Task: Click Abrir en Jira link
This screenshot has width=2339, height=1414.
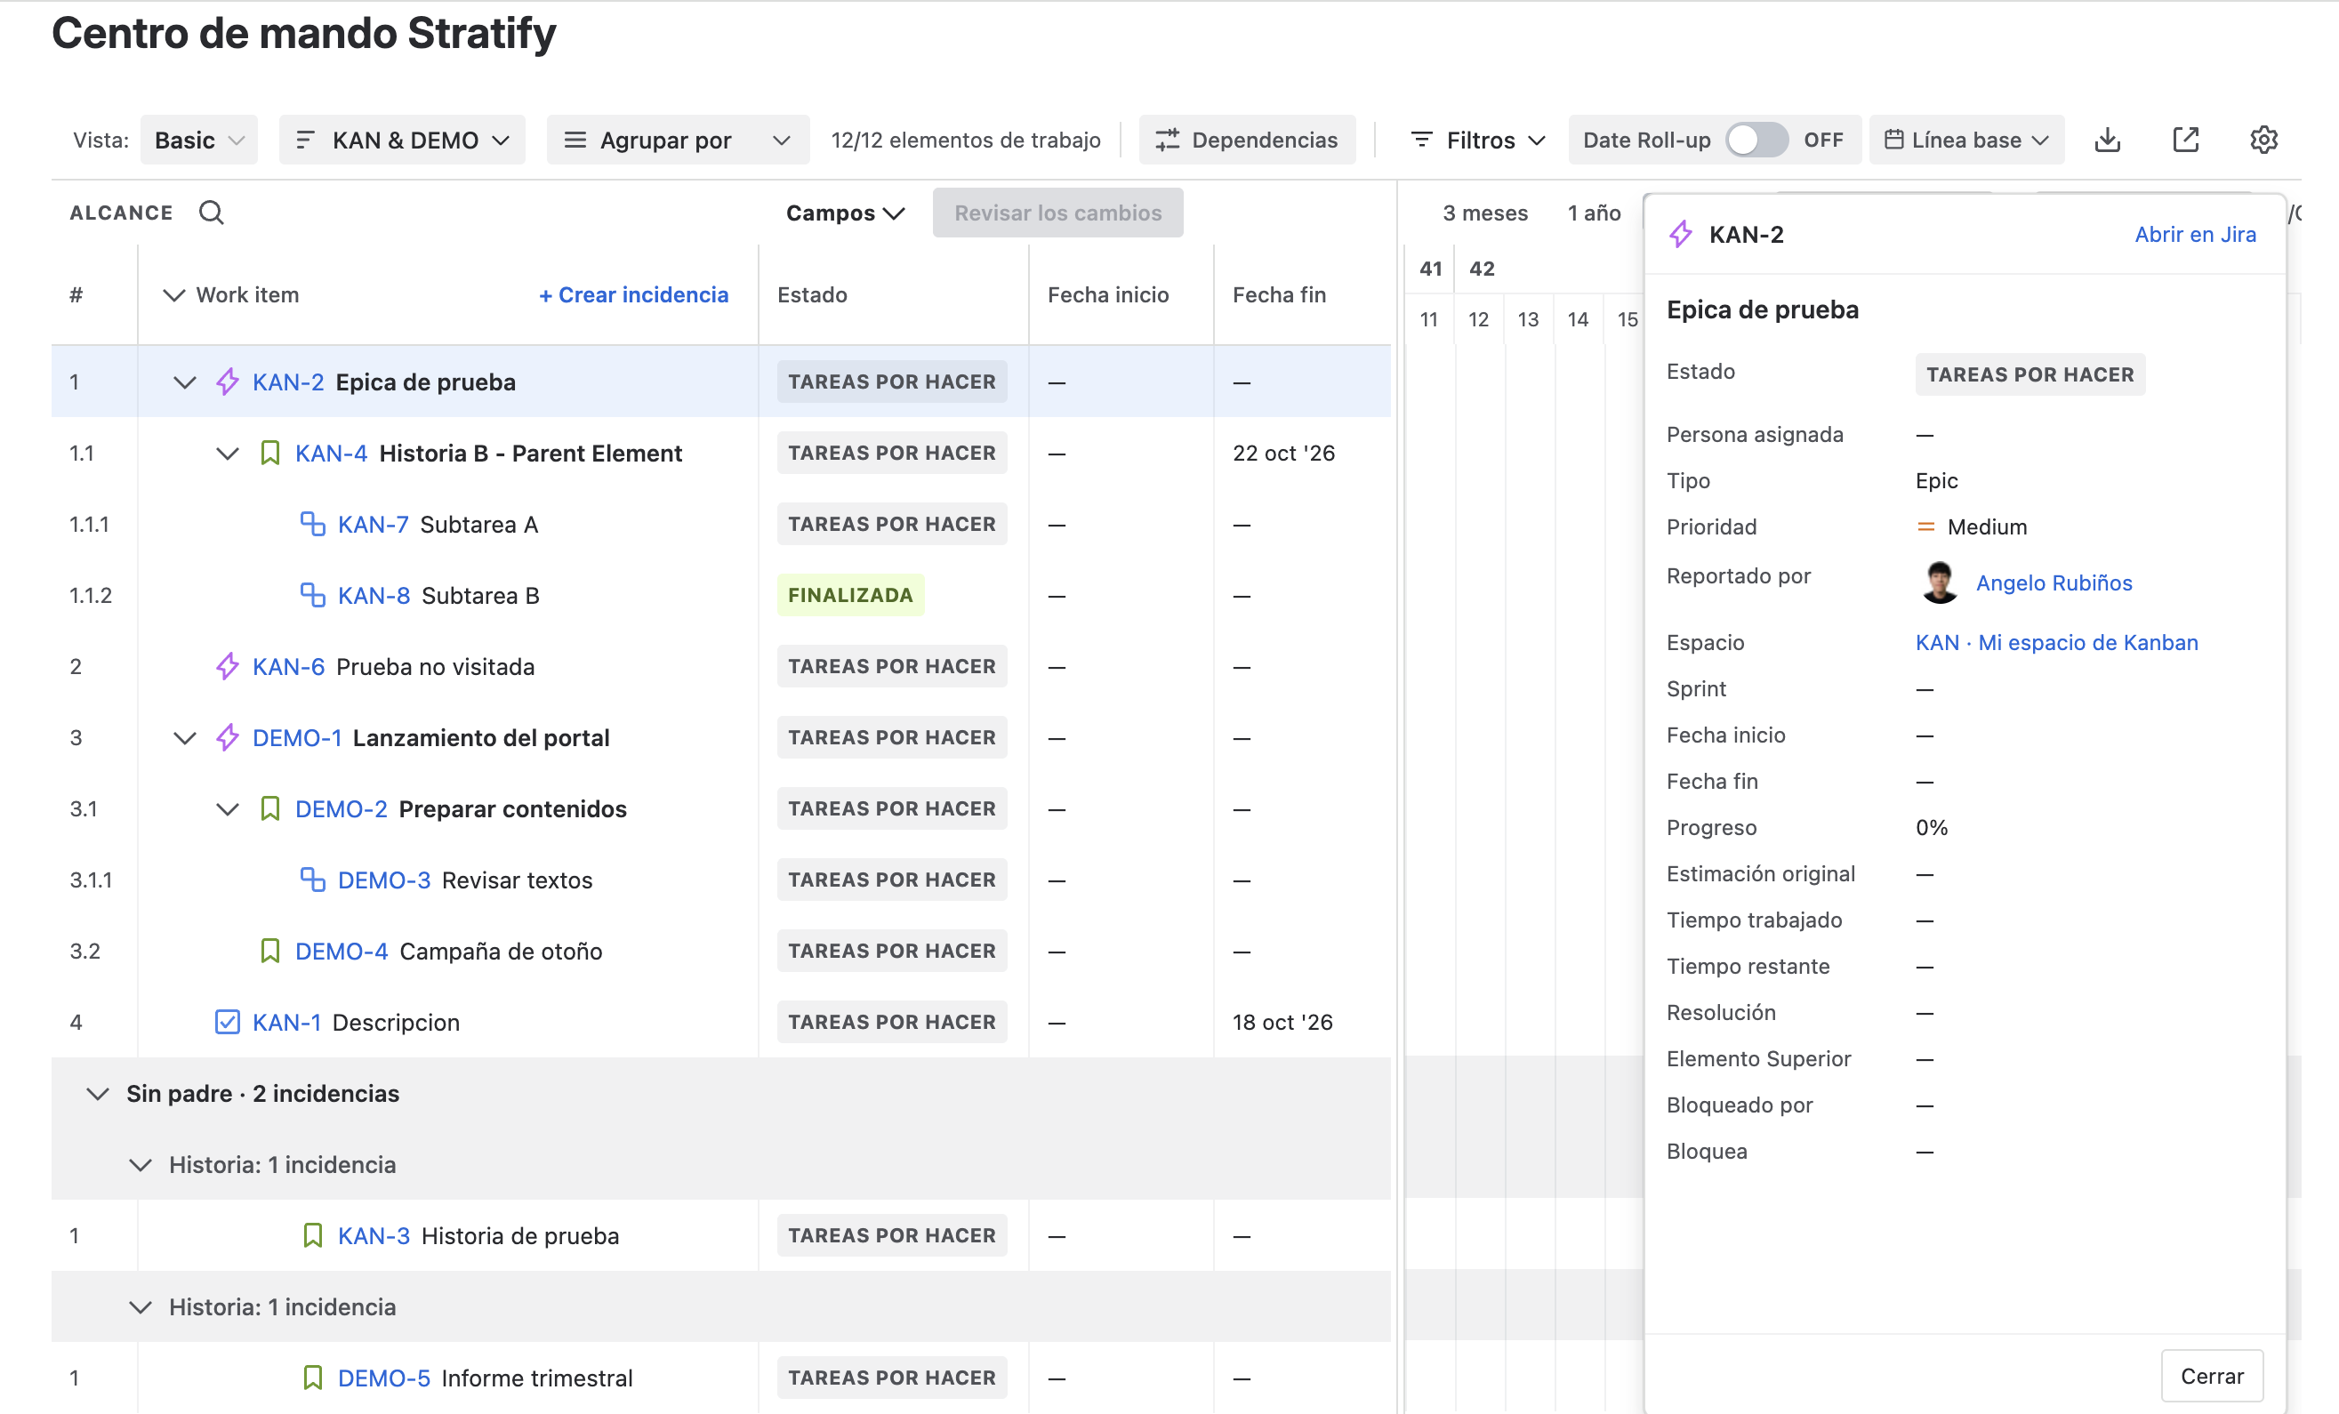Action: [2195, 235]
